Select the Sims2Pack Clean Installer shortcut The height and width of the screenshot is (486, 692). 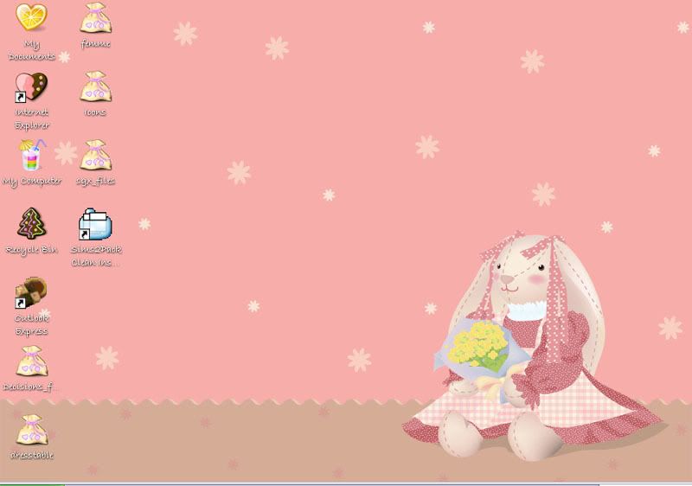(x=95, y=224)
